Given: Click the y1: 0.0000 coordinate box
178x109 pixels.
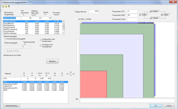Looking at the screenshot, I should click(155, 18).
